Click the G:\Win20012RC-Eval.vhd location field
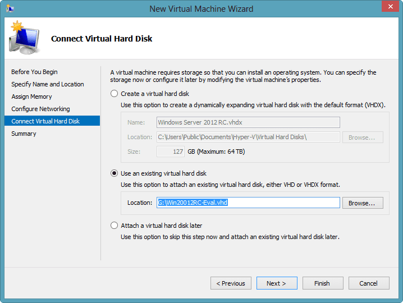 tap(248, 203)
